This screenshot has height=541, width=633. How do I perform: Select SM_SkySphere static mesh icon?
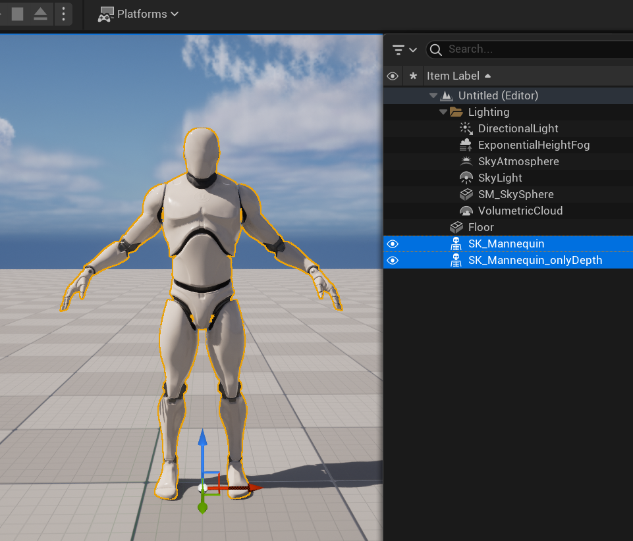point(466,194)
